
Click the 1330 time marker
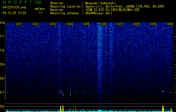click(x=170, y=24)
